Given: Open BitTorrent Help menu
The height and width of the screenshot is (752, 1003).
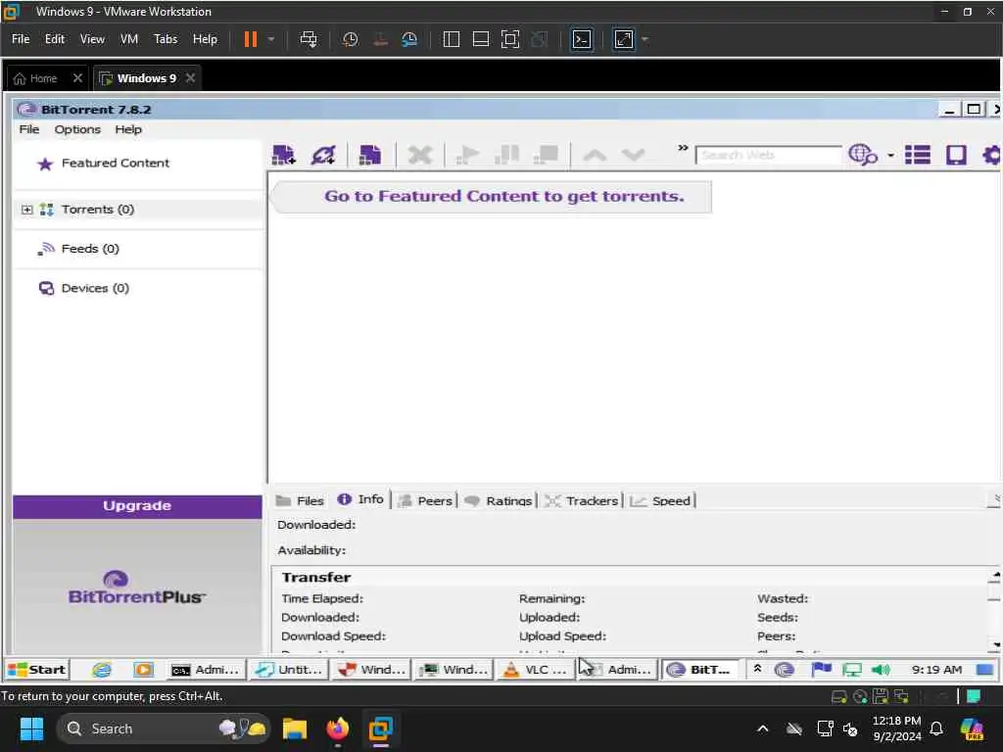Looking at the screenshot, I should click(x=128, y=130).
